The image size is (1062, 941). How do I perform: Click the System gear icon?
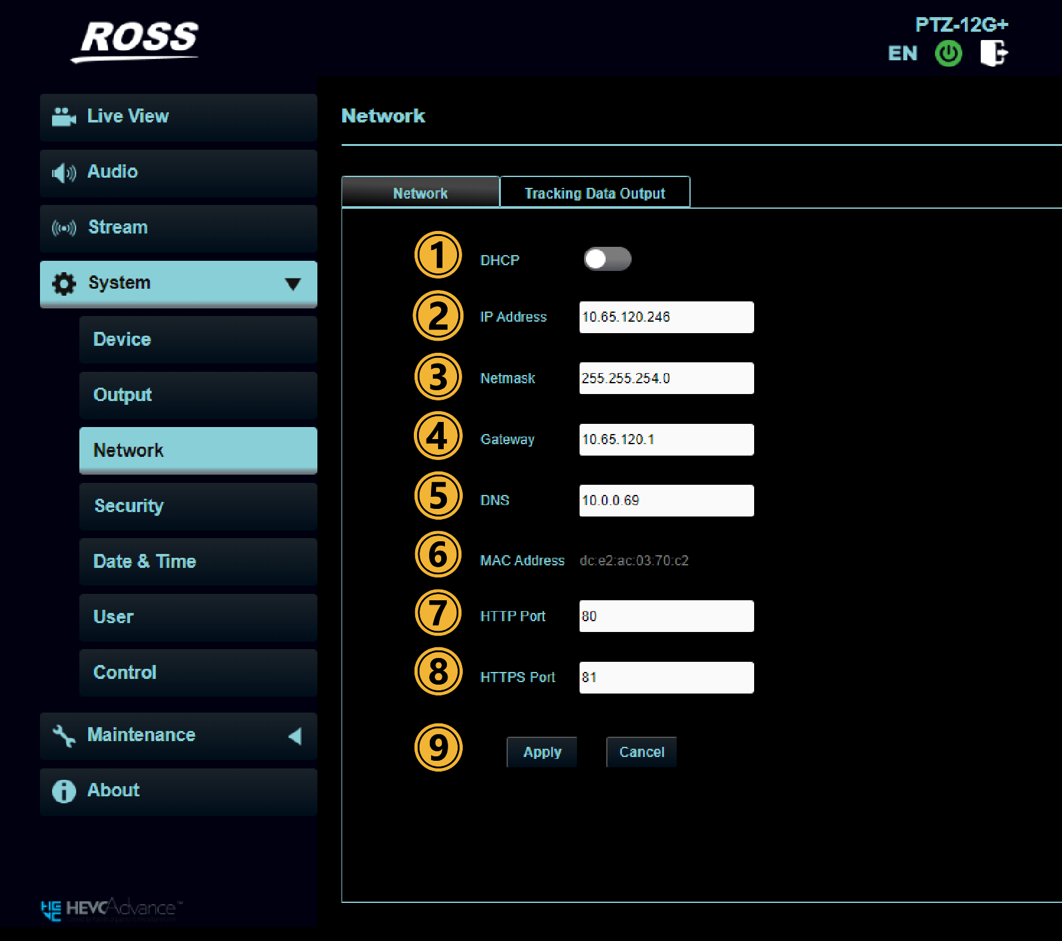63,284
